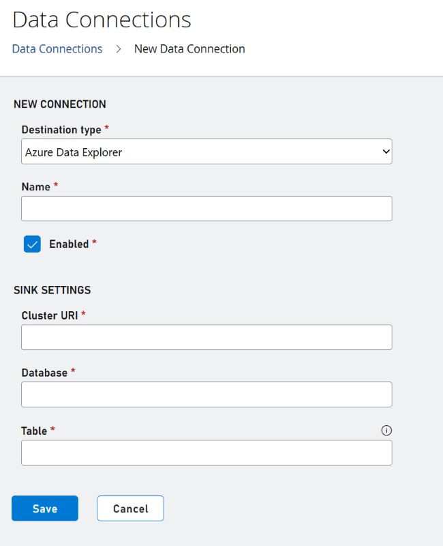Image resolution: width=443 pixels, height=546 pixels.
Task: Click the Cluster URI label
Action: tap(50, 315)
